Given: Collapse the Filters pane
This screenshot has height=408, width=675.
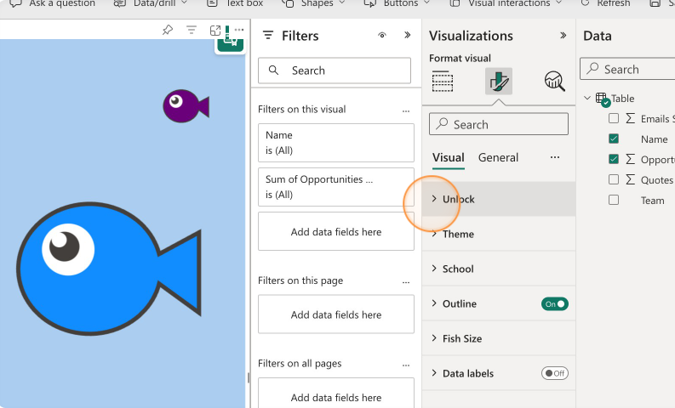Looking at the screenshot, I should [407, 35].
